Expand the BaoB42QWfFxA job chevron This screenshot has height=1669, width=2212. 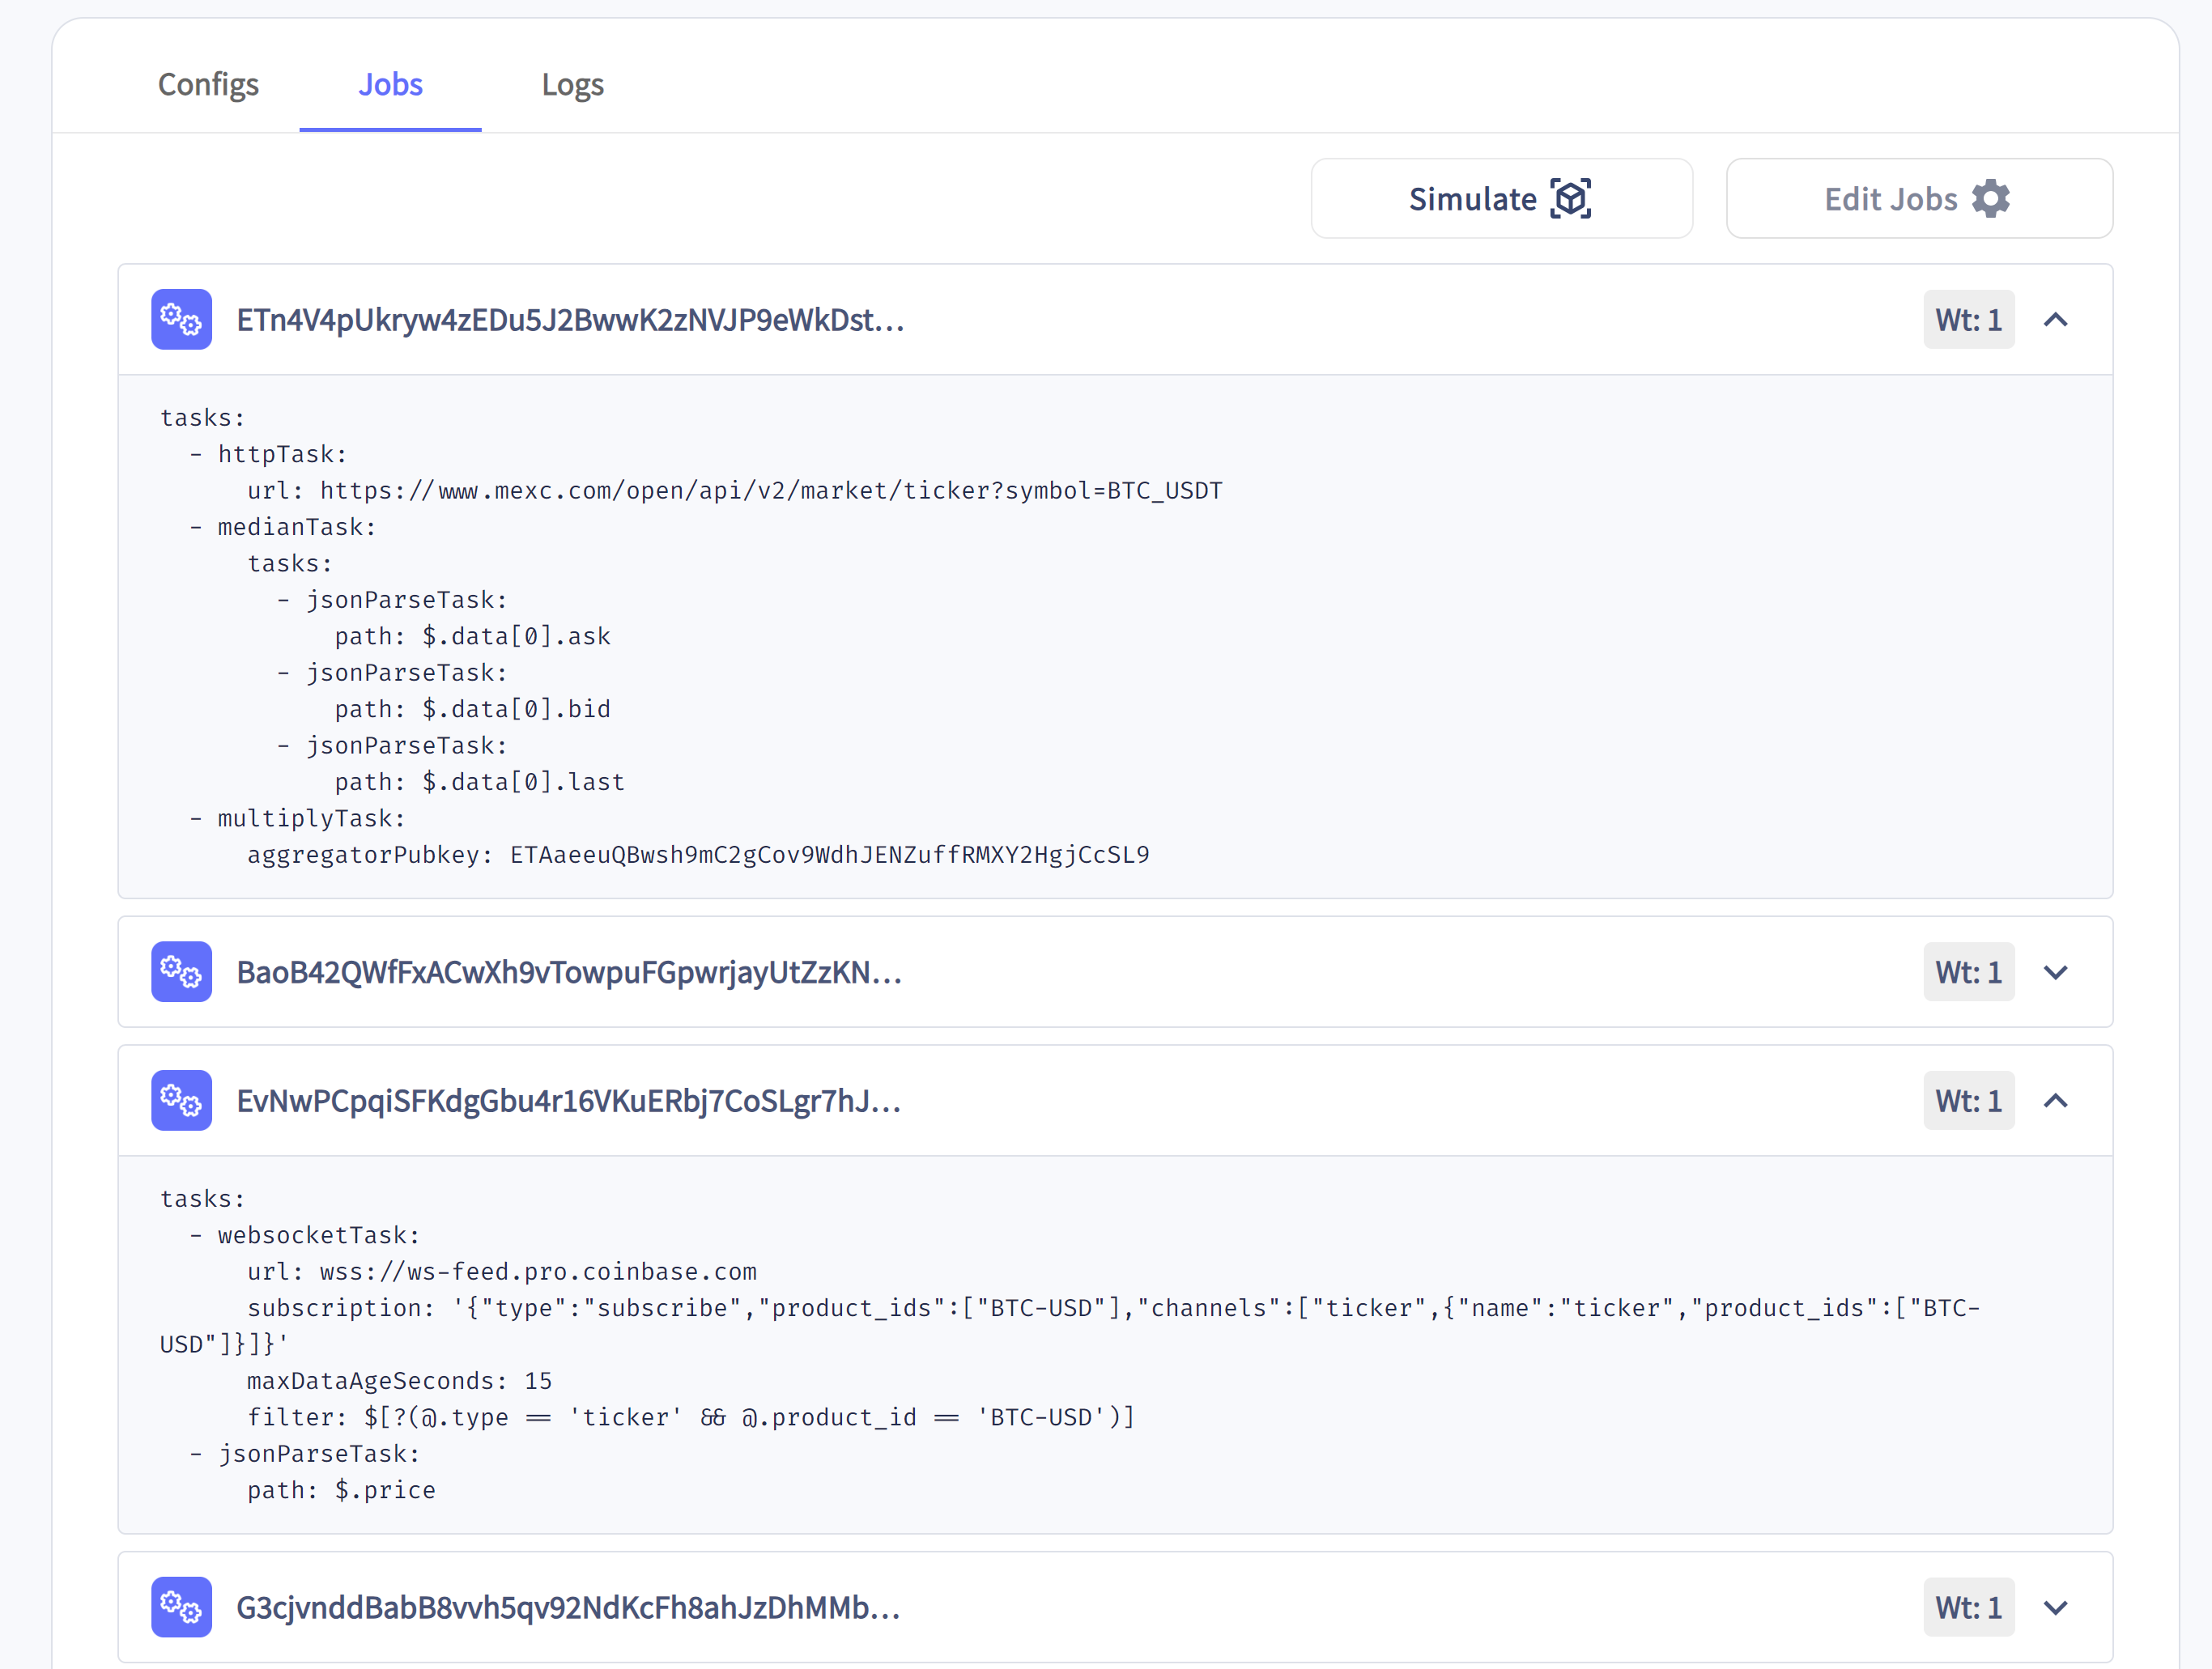pyautogui.click(x=2055, y=972)
